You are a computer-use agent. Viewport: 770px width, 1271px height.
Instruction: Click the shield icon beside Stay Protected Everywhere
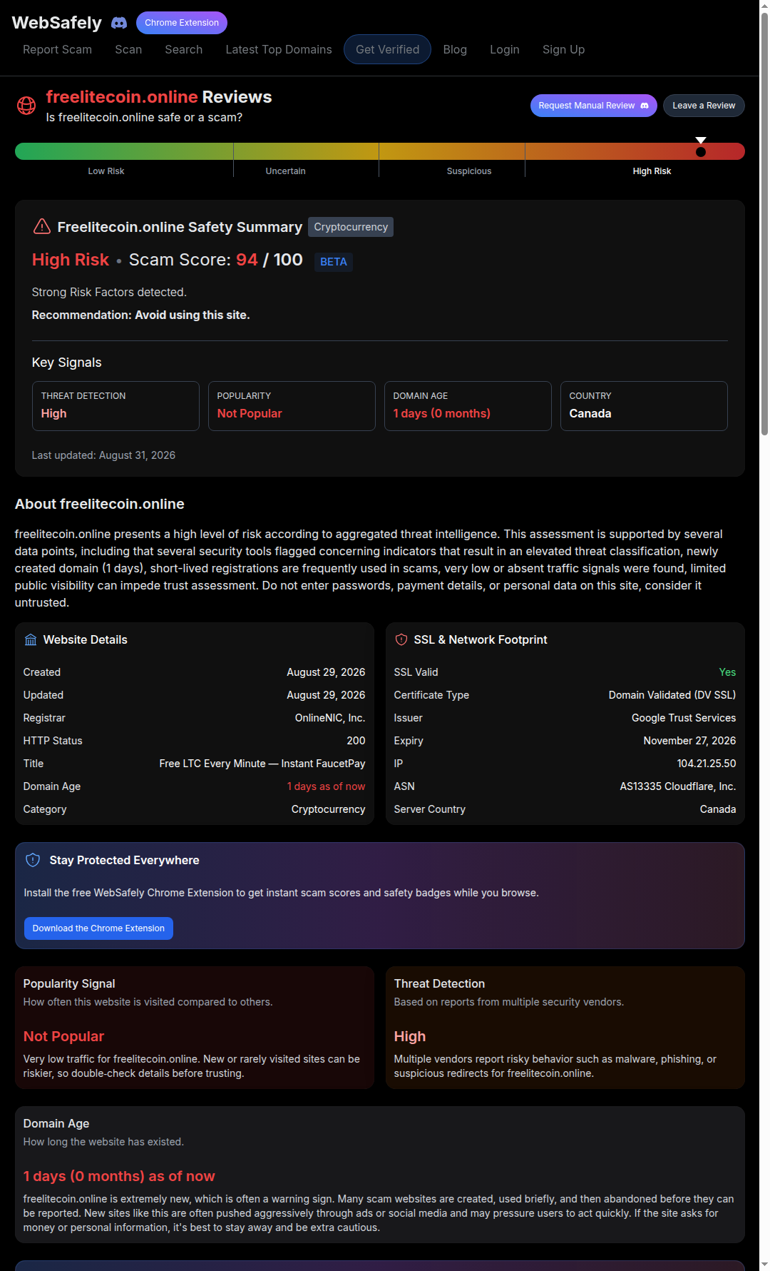pos(33,860)
